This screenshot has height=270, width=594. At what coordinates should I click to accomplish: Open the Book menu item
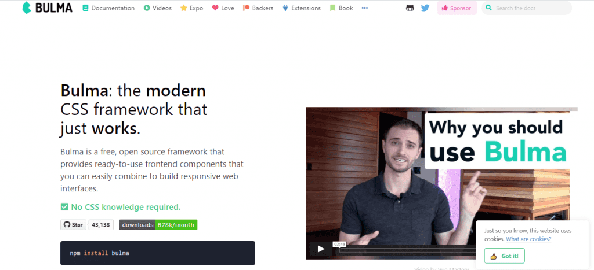341,8
